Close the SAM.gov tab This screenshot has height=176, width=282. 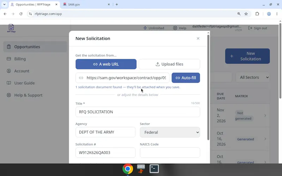[109, 5]
